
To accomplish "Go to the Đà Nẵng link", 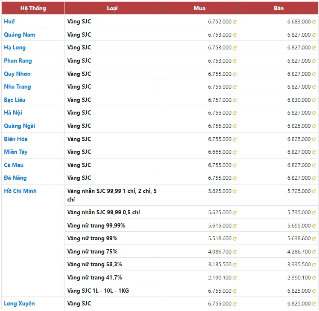I will click(x=15, y=178).
